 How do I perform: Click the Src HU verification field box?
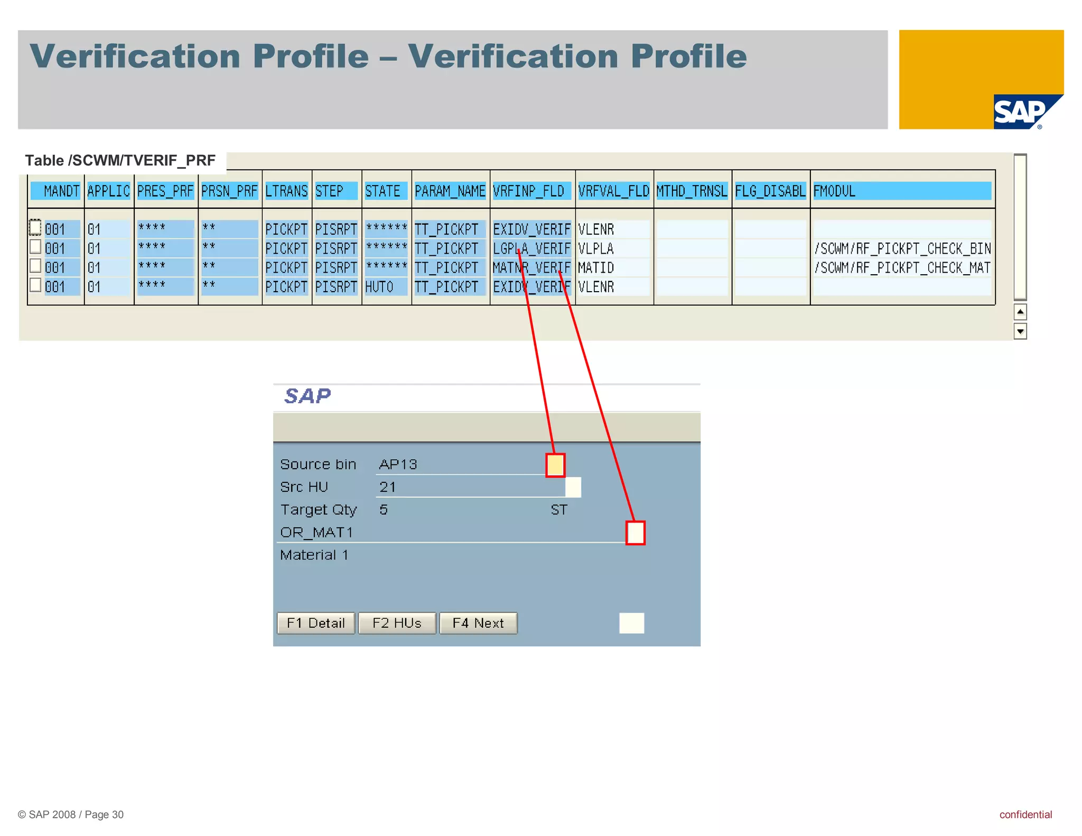573,487
